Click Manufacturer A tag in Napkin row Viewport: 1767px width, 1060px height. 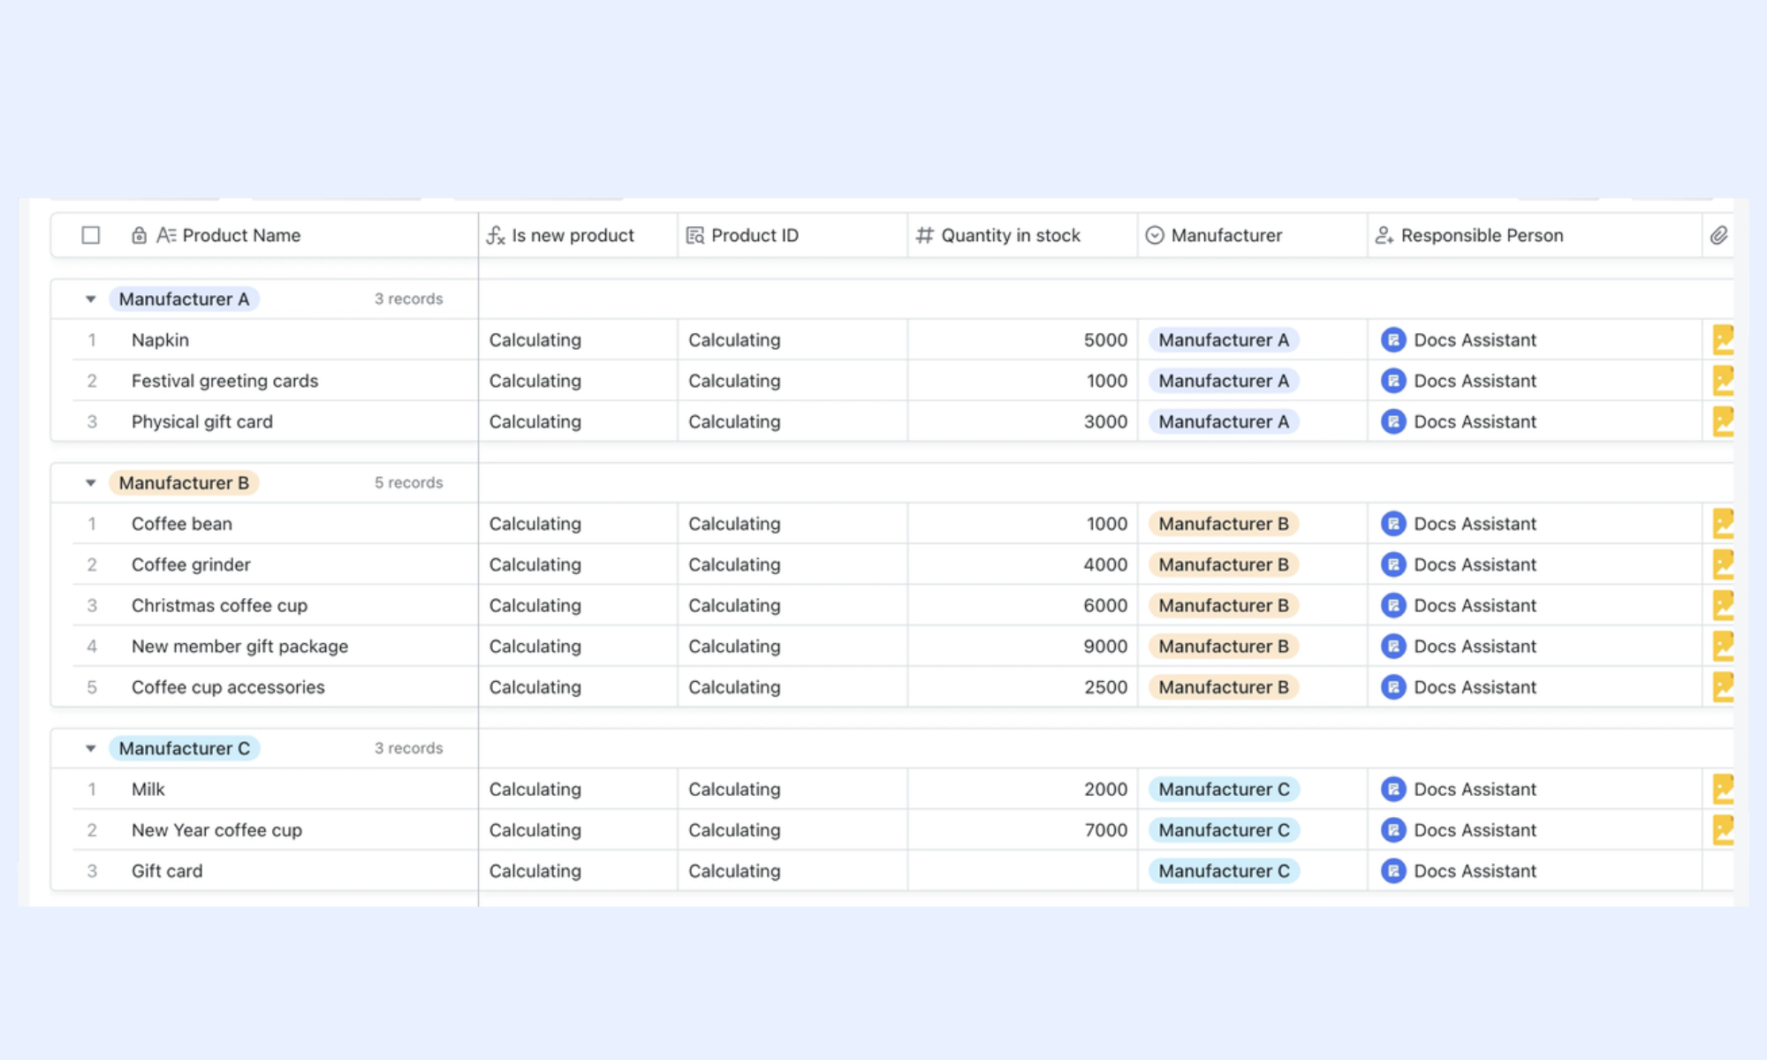[1224, 340]
